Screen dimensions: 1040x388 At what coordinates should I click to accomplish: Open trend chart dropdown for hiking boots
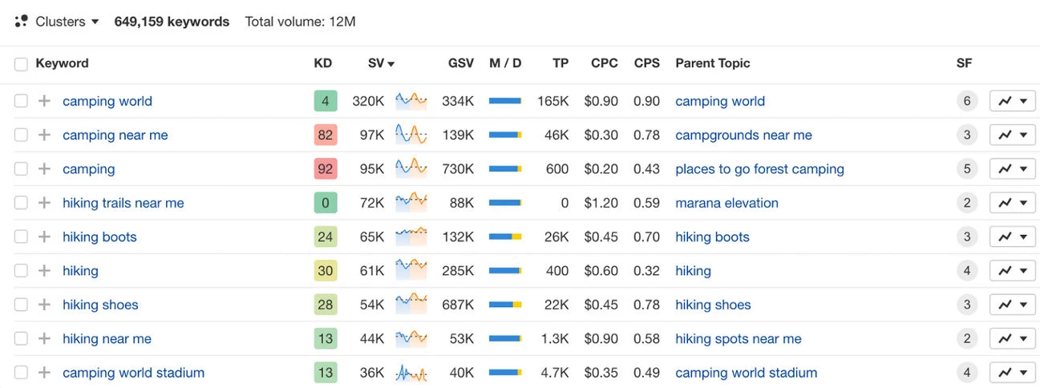point(1013,236)
